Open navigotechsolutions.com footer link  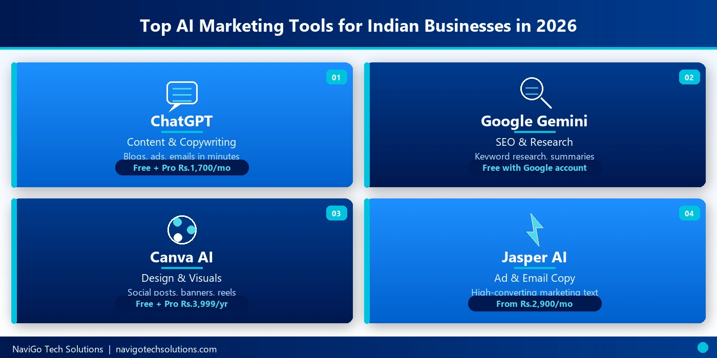166,350
